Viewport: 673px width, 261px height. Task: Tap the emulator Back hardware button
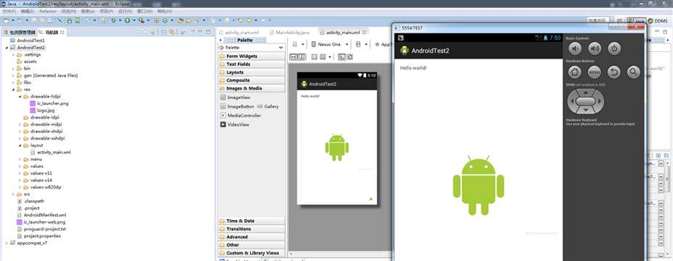(614, 72)
